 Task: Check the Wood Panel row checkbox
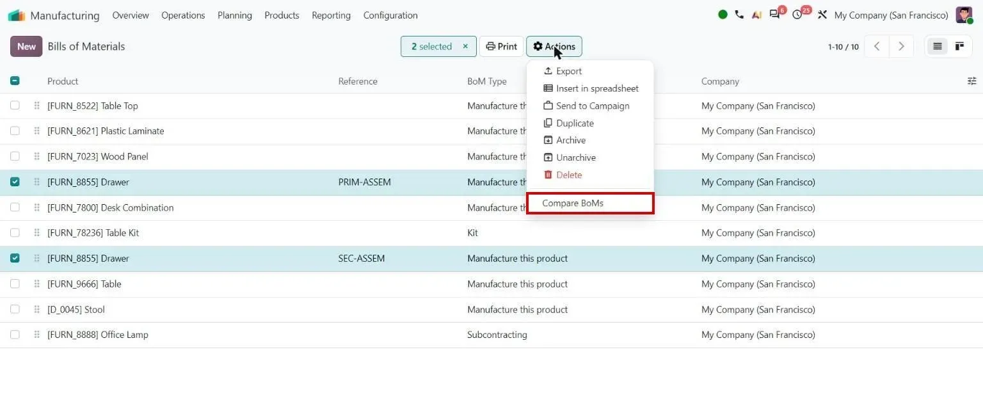point(15,156)
